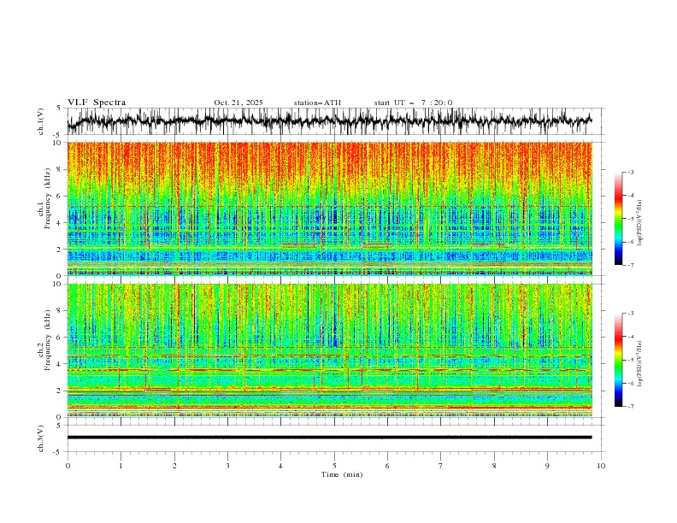This screenshot has height=523, width=677.
Task: Click time axis tick label "1"
Action: pos(121,466)
